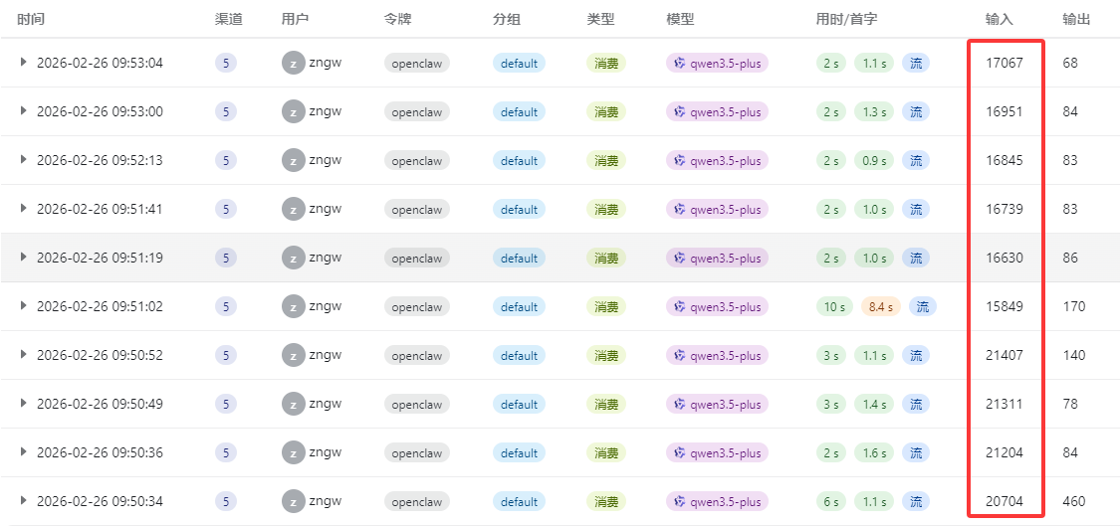Screen dimensions: 1120x526
Task: Click the output value 460
Action: [x=1074, y=501]
